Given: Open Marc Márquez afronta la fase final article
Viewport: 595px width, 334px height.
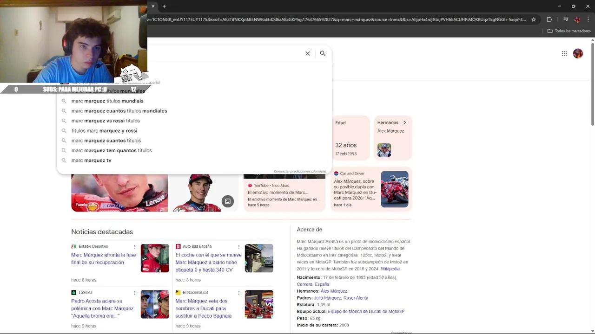Looking at the screenshot, I should point(104,259).
